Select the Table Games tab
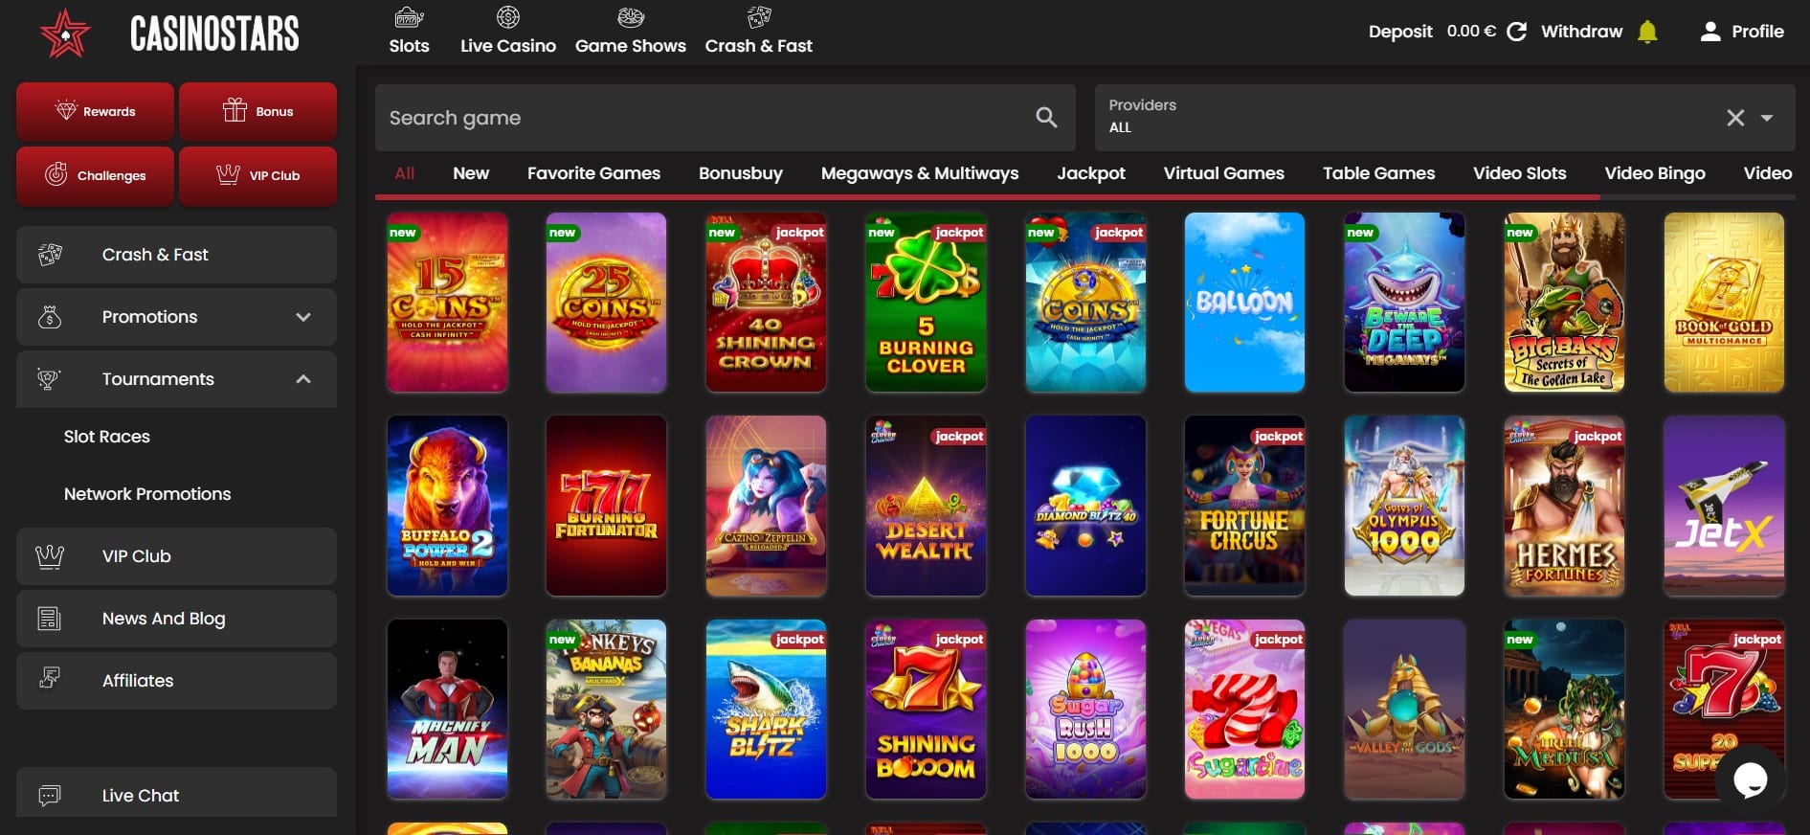The width and height of the screenshot is (1810, 835). click(1378, 173)
